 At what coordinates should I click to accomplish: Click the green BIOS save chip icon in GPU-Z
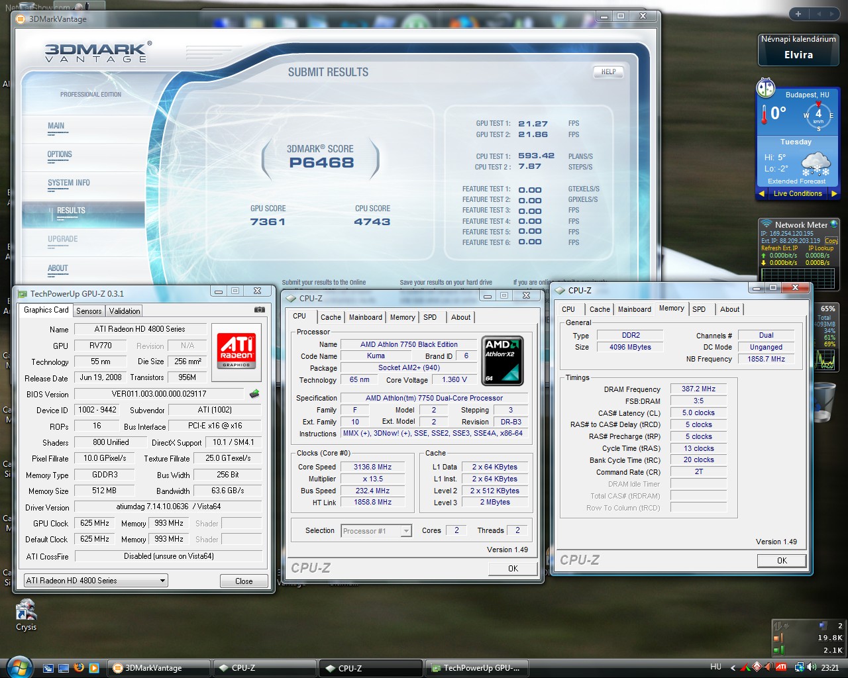[254, 394]
